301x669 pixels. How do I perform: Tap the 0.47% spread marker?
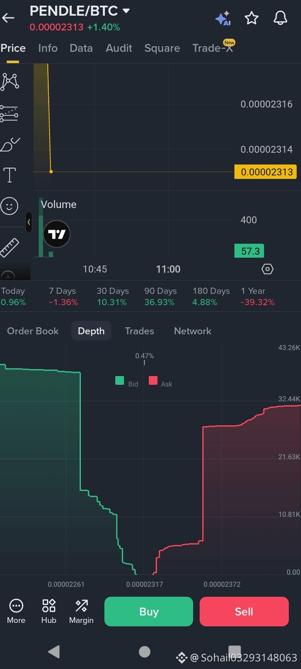[x=144, y=356]
